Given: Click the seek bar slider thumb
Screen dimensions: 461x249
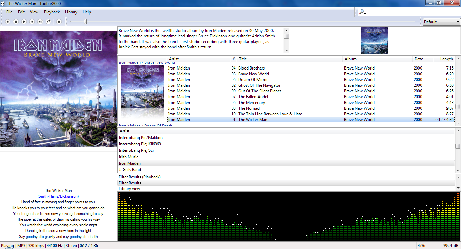Looking at the screenshot, I should (85, 22).
